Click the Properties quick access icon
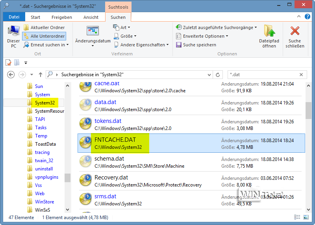Image resolution: width=315 pixels, height=225 pixels. point(8,62)
